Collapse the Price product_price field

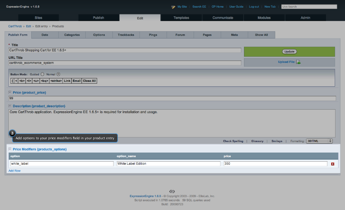click(x=10, y=92)
